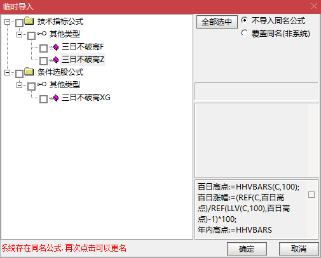321x258 pixels.
Task: Select the 三日不破高Z tree item
Action: click(x=83, y=60)
